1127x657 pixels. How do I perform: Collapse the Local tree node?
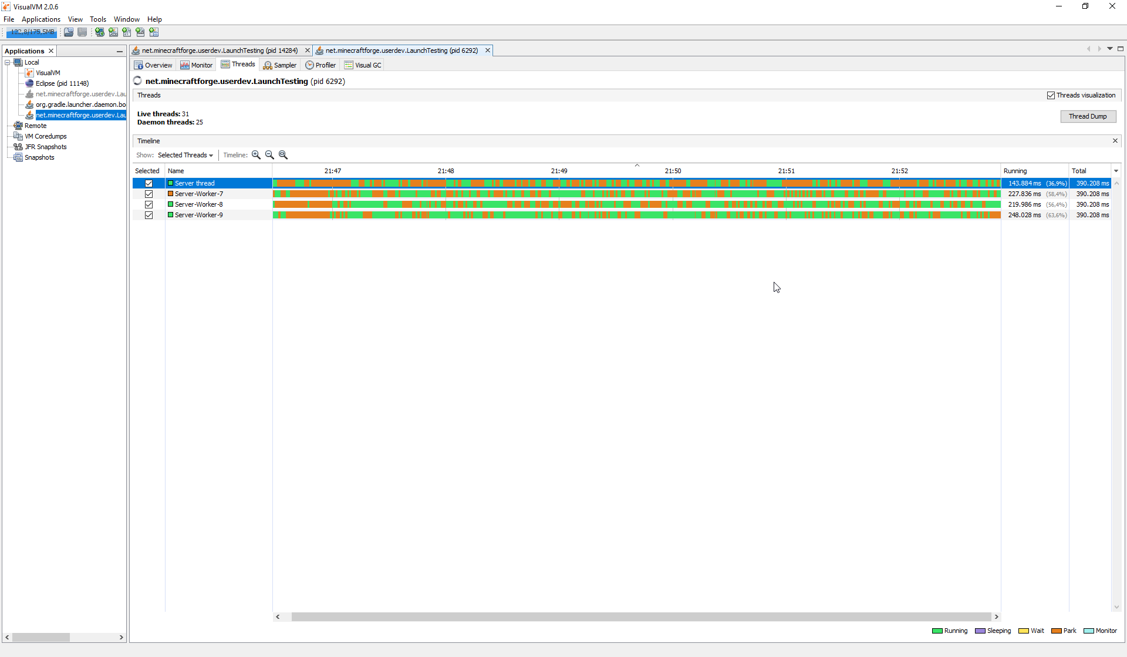(x=7, y=62)
